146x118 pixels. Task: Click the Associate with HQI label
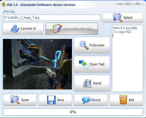pyautogui.click(x=77, y=29)
